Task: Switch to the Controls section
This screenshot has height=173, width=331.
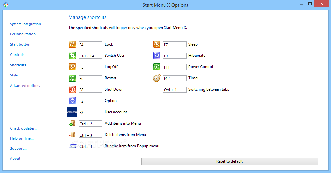Action: pos(17,55)
